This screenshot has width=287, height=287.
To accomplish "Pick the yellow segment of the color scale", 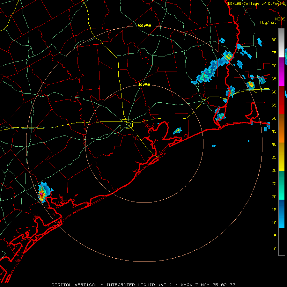I will pyautogui.click(x=282, y=157).
